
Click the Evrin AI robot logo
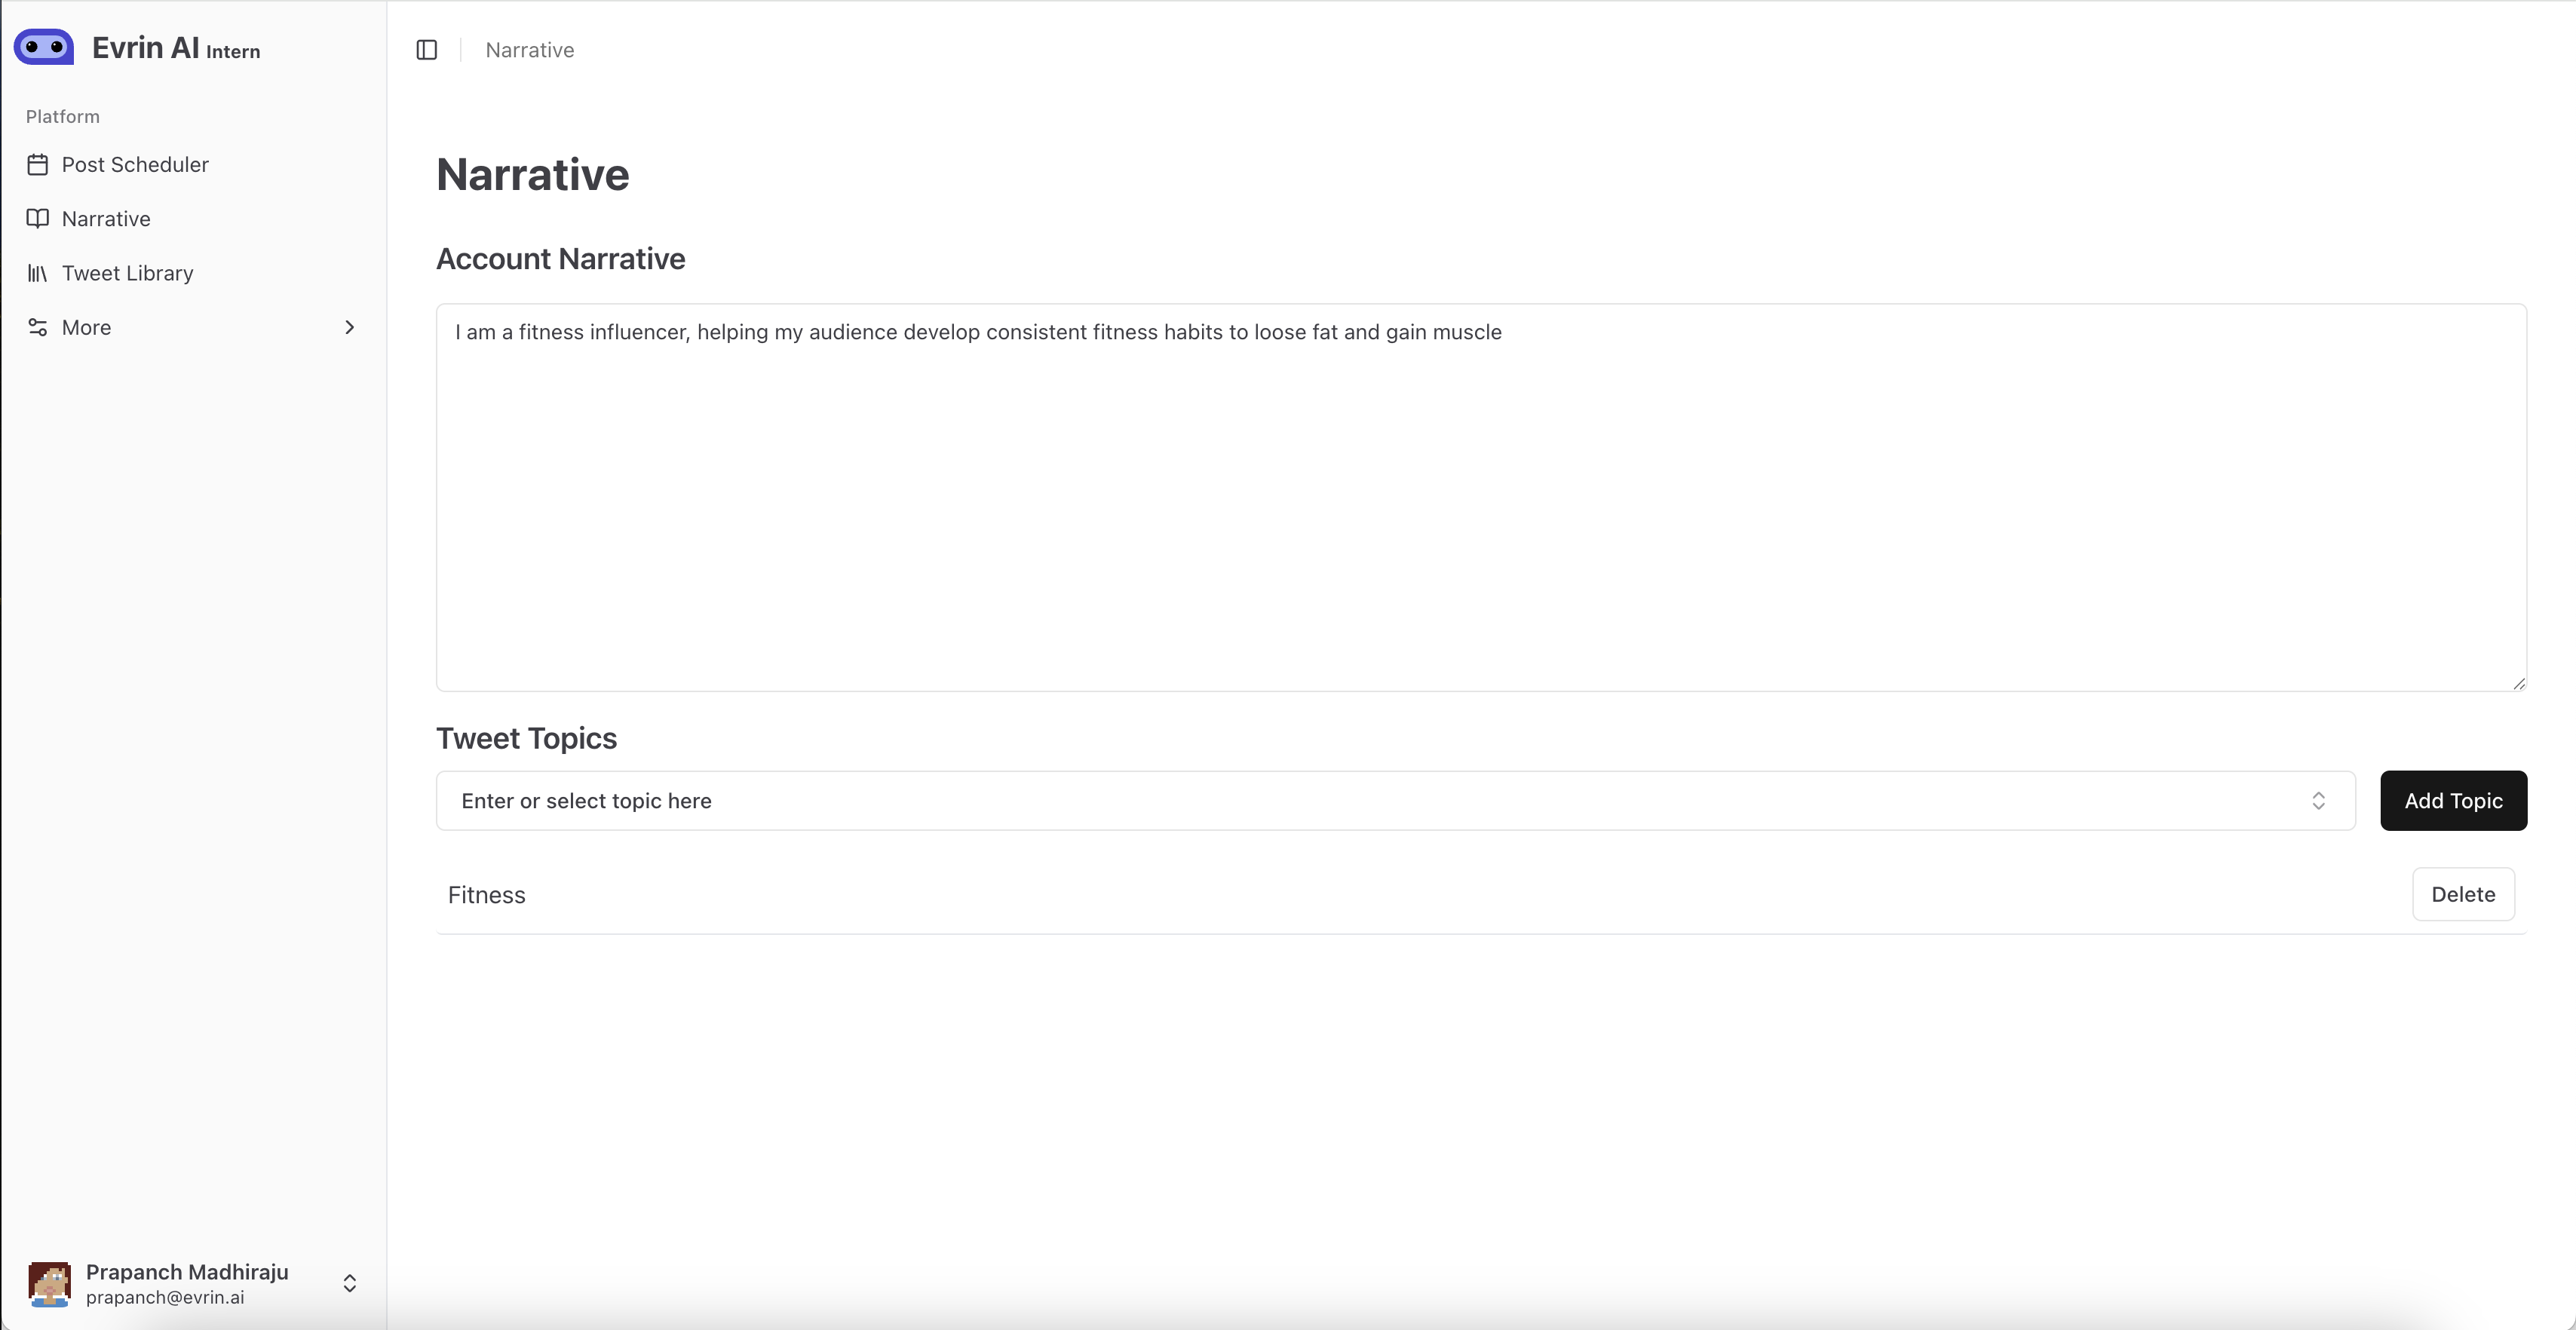point(44,47)
